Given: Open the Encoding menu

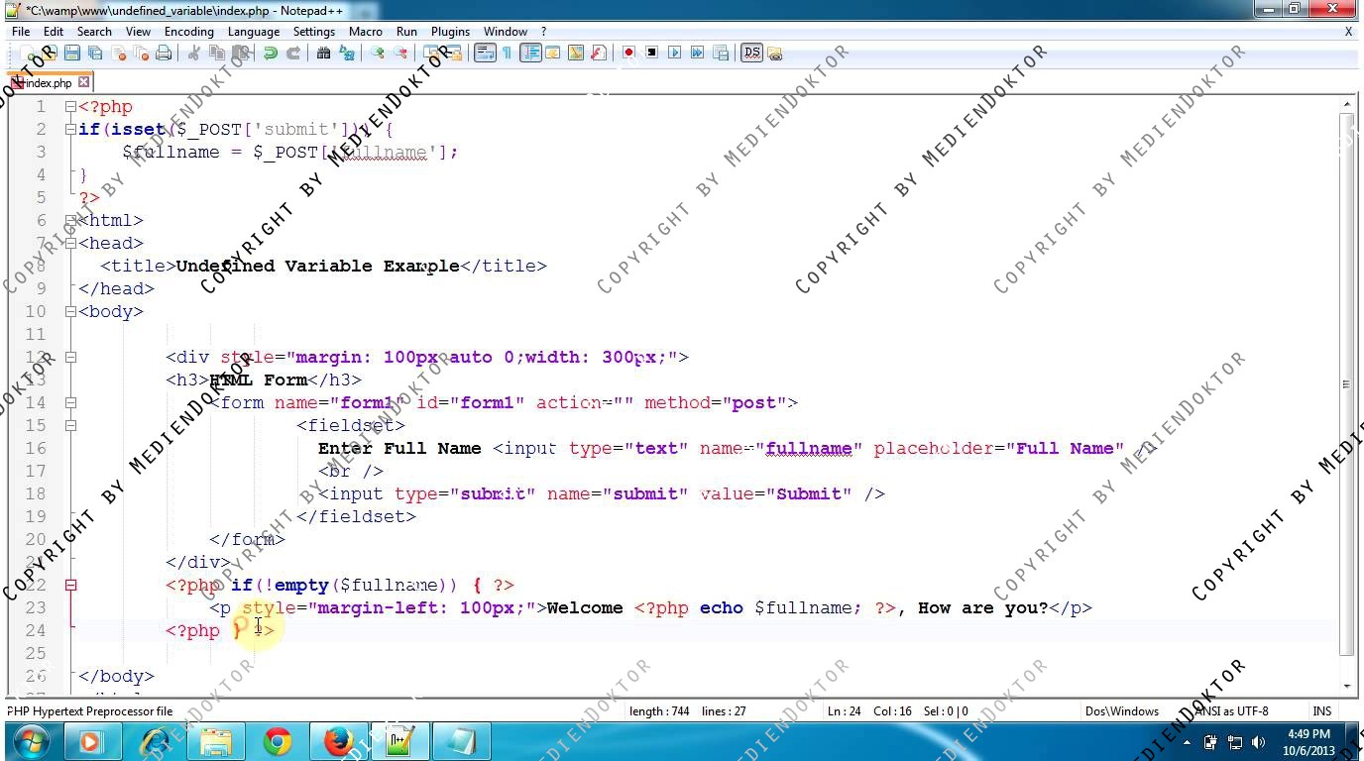Looking at the screenshot, I should tap(188, 31).
